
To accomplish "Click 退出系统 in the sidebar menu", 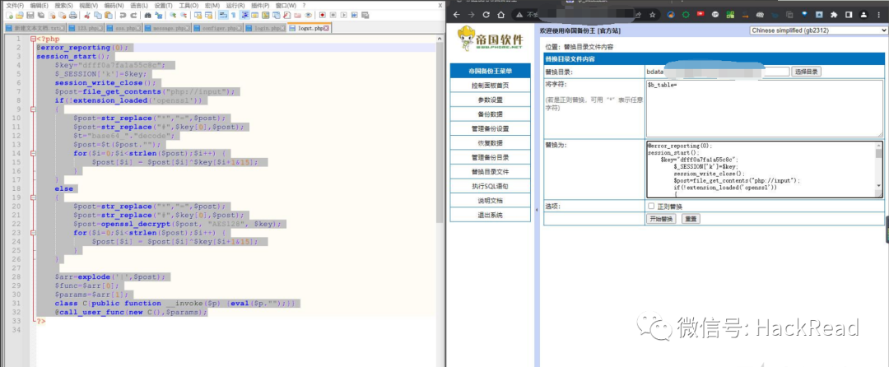I will (490, 216).
